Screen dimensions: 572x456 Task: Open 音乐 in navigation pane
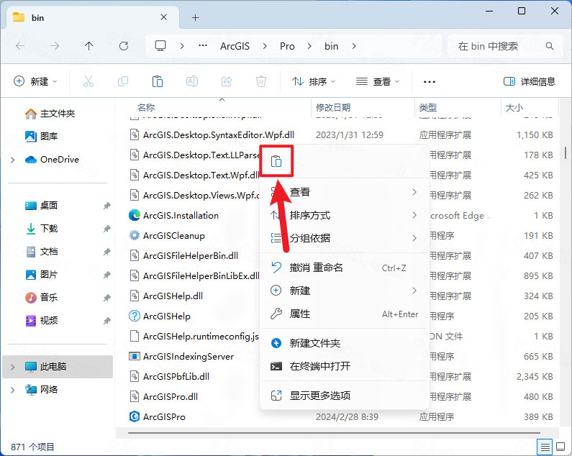41,297
